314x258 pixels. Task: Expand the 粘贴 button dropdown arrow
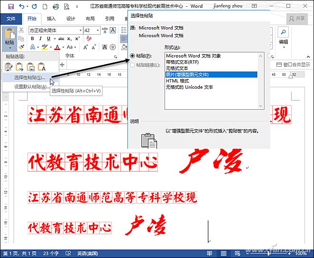point(10,48)
